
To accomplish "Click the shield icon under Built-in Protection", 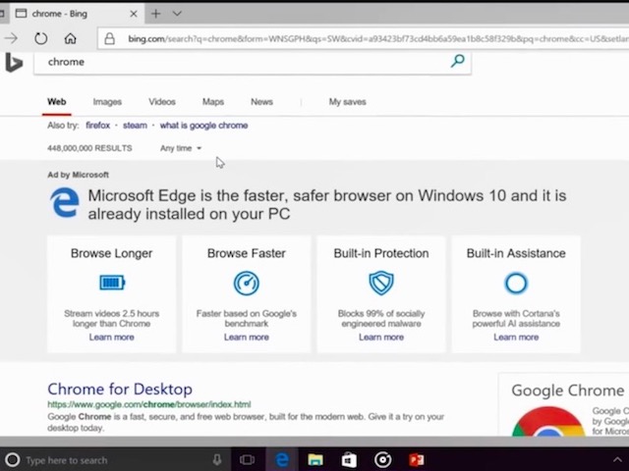I will pos(381,283).
